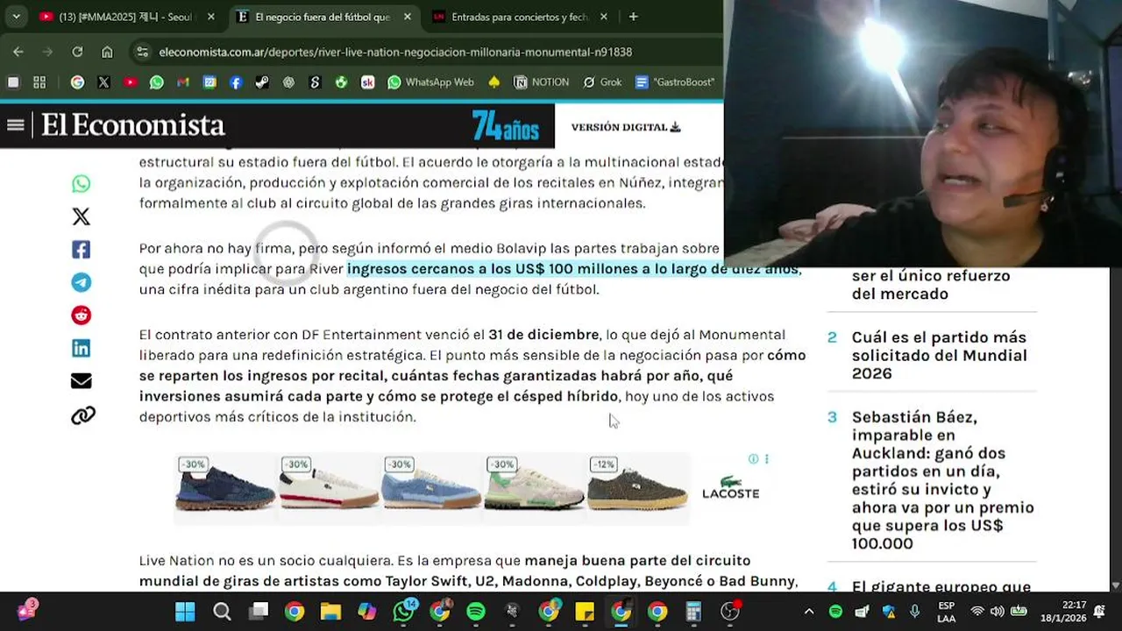This screenshot has width=1122, height=631.
Task: Open YouTube bookmark in bookmarks bar
Action: click(130, 82)
